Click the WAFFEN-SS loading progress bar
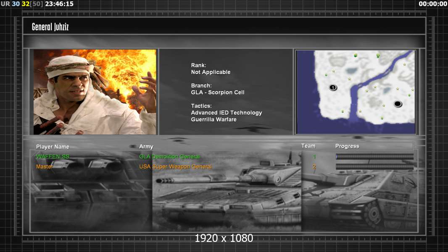448x252 pixels. (374, 157)
